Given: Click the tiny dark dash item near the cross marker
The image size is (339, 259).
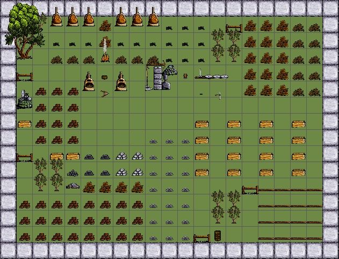Looking at the screenshot, I should 201,94.
